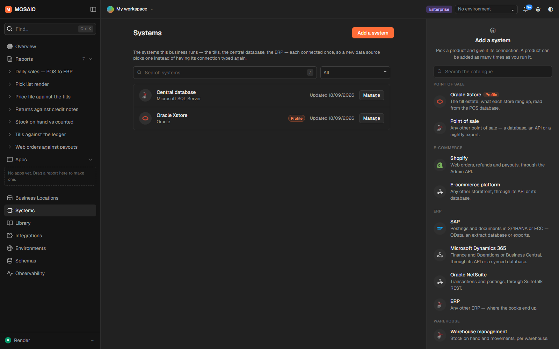The image size is (559, 349).
Task: Click the Warehouse management icon
Action: click(x=440, y=335)
